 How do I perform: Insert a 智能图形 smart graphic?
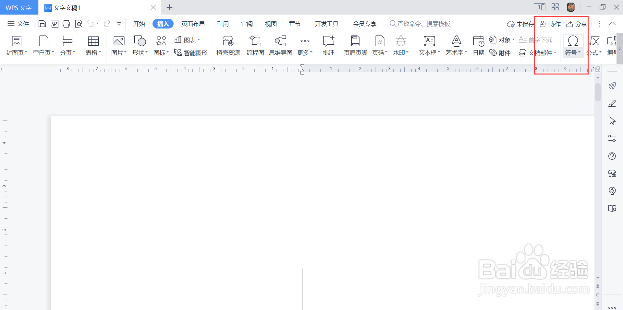191,52
